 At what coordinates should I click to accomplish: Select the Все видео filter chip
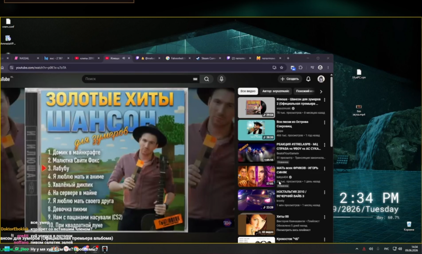(x=248, y=91)
